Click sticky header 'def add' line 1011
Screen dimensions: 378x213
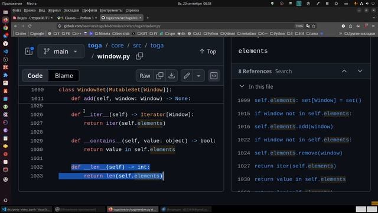tap(131, 99)
